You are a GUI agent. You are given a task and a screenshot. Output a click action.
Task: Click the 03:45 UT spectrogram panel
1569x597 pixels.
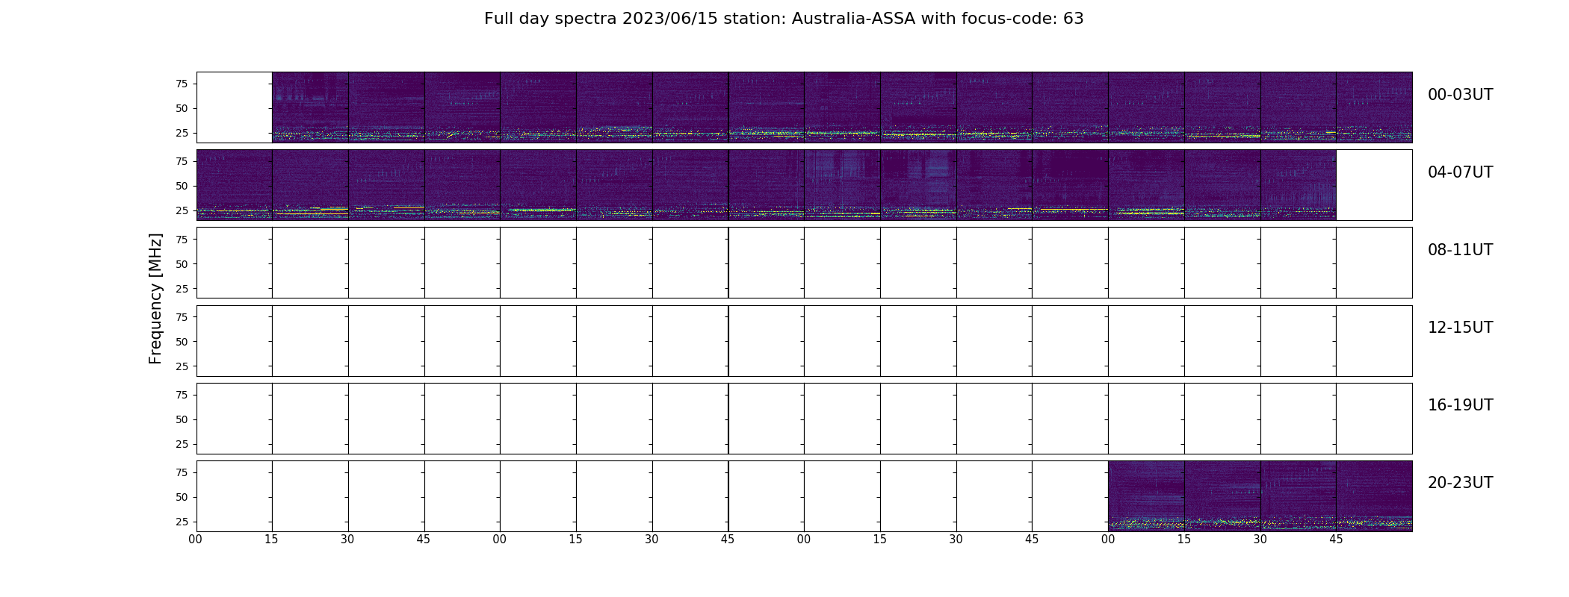[x=1374, y=107]
